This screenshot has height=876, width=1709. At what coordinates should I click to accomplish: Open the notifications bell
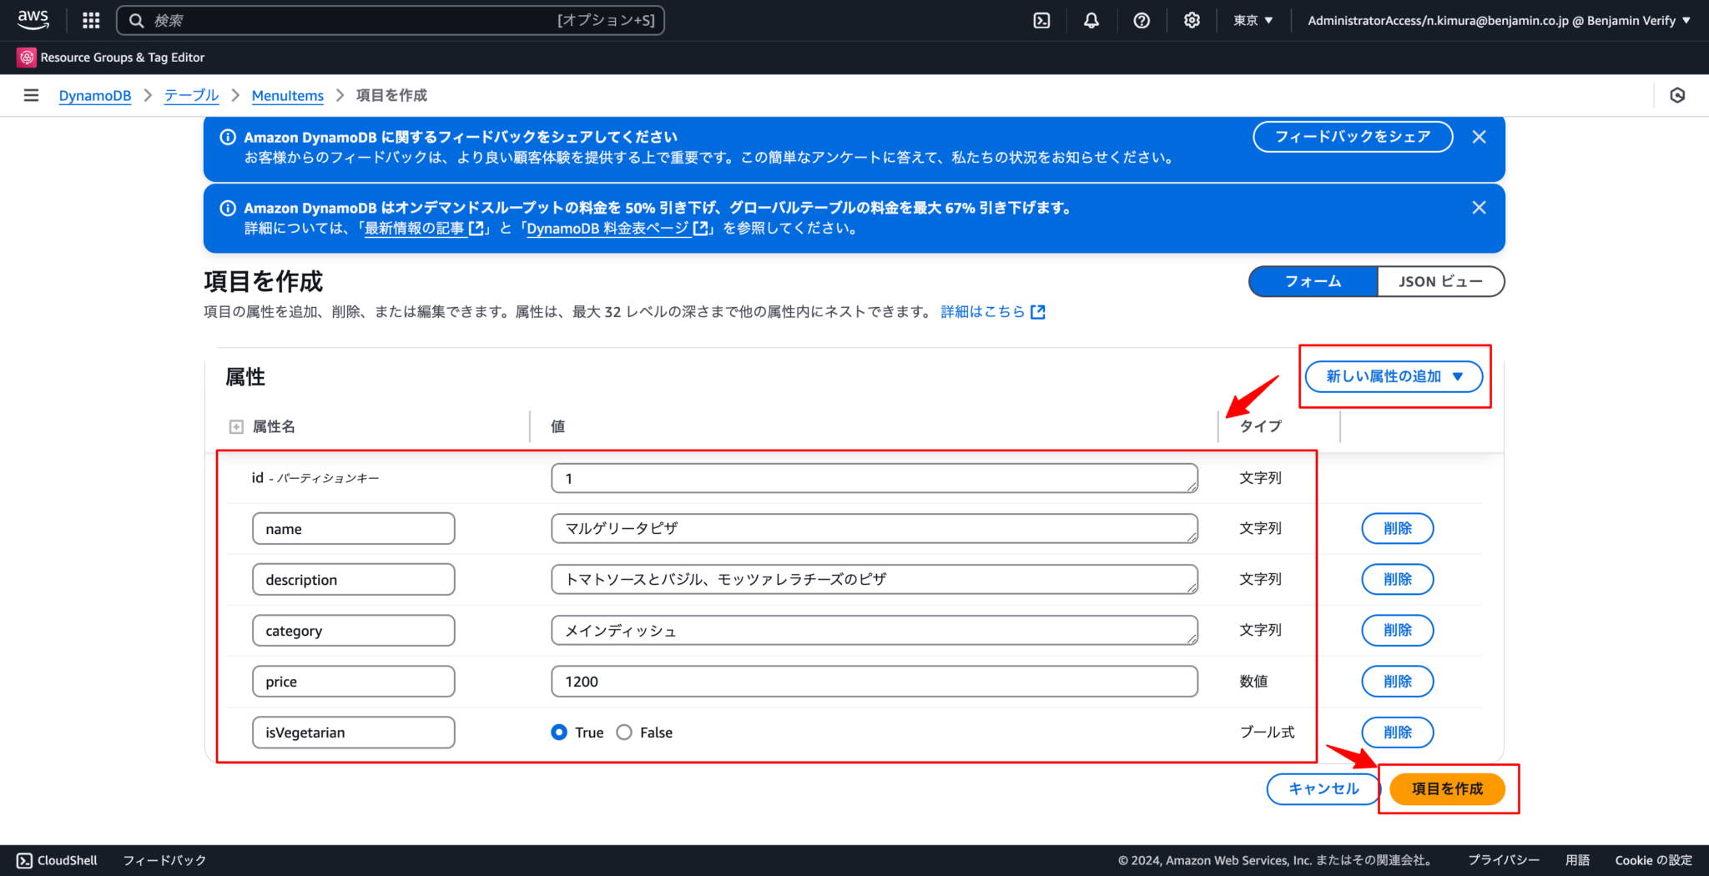click(1091, 20)
